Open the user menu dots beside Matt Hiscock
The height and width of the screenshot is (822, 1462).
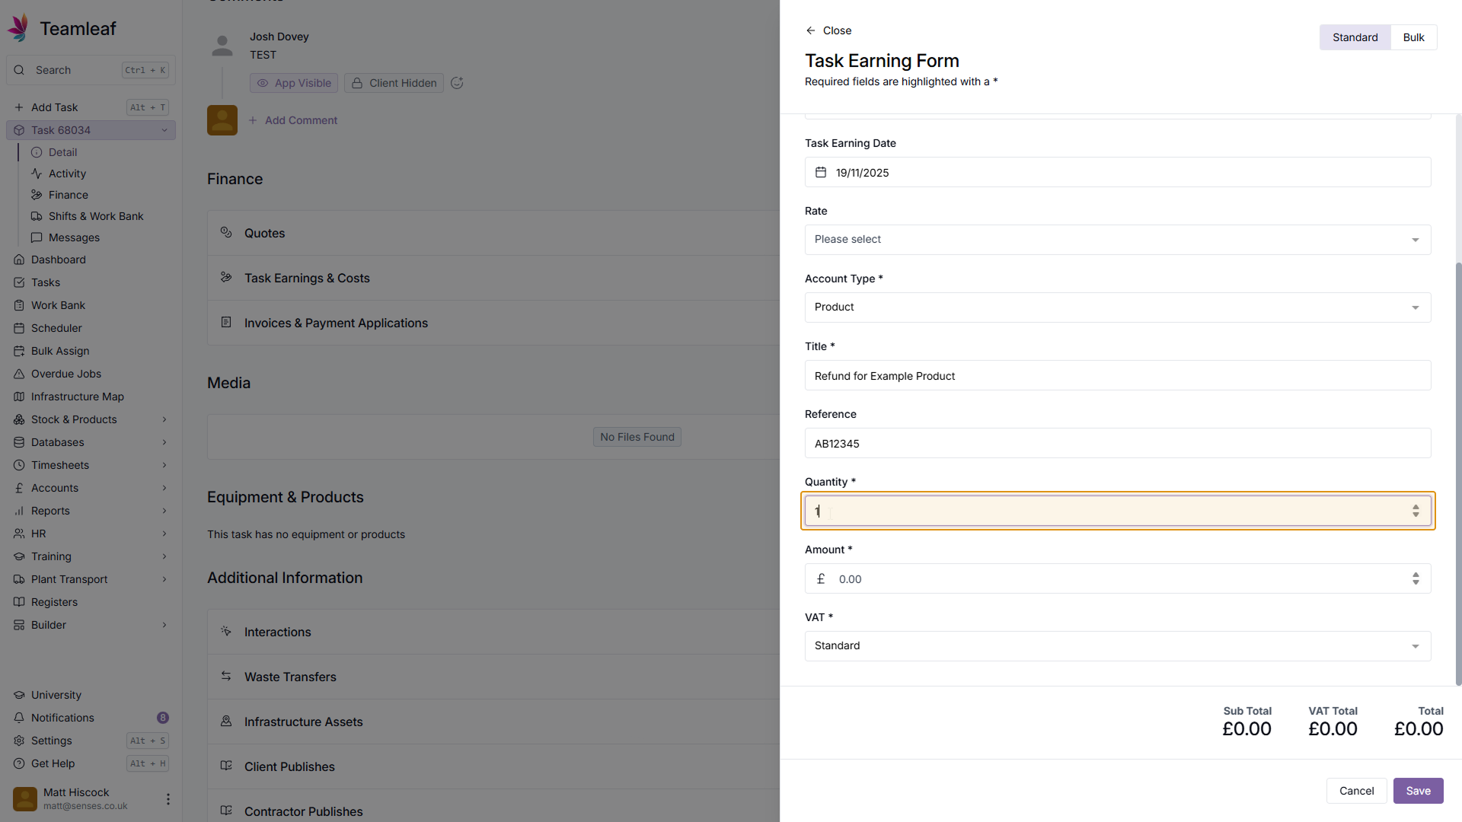(168, 799)
